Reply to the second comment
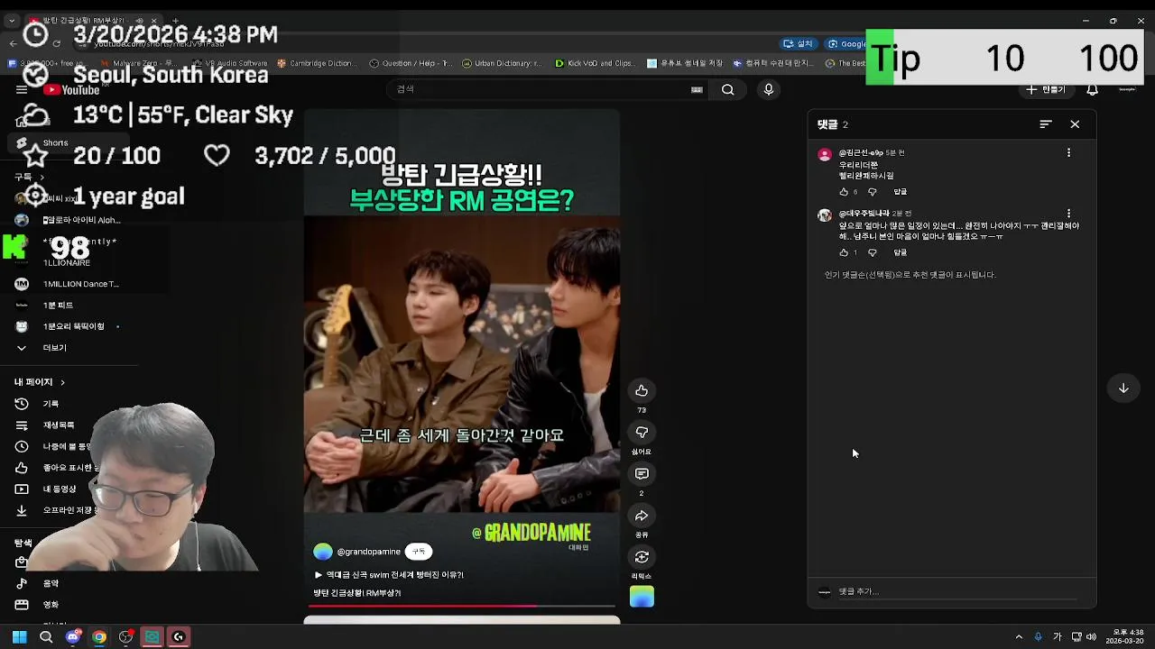 900,252
